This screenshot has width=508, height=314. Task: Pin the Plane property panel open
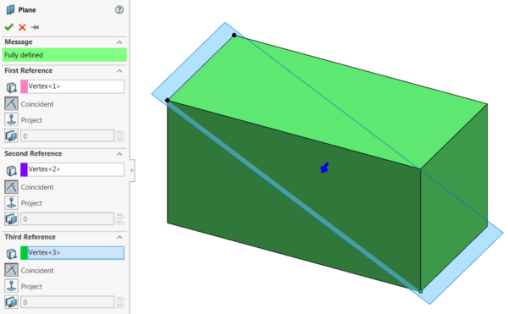pos(35,27)
